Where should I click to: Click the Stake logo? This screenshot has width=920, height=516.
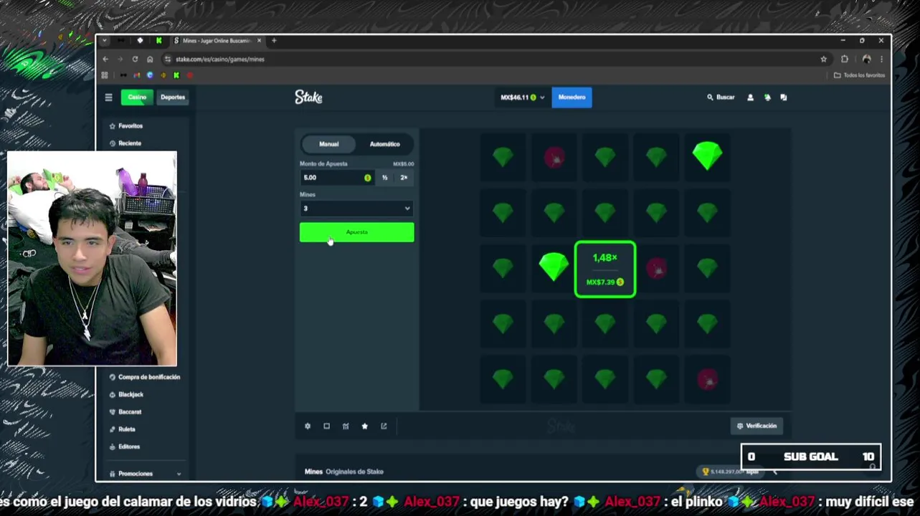click(308, 97)
